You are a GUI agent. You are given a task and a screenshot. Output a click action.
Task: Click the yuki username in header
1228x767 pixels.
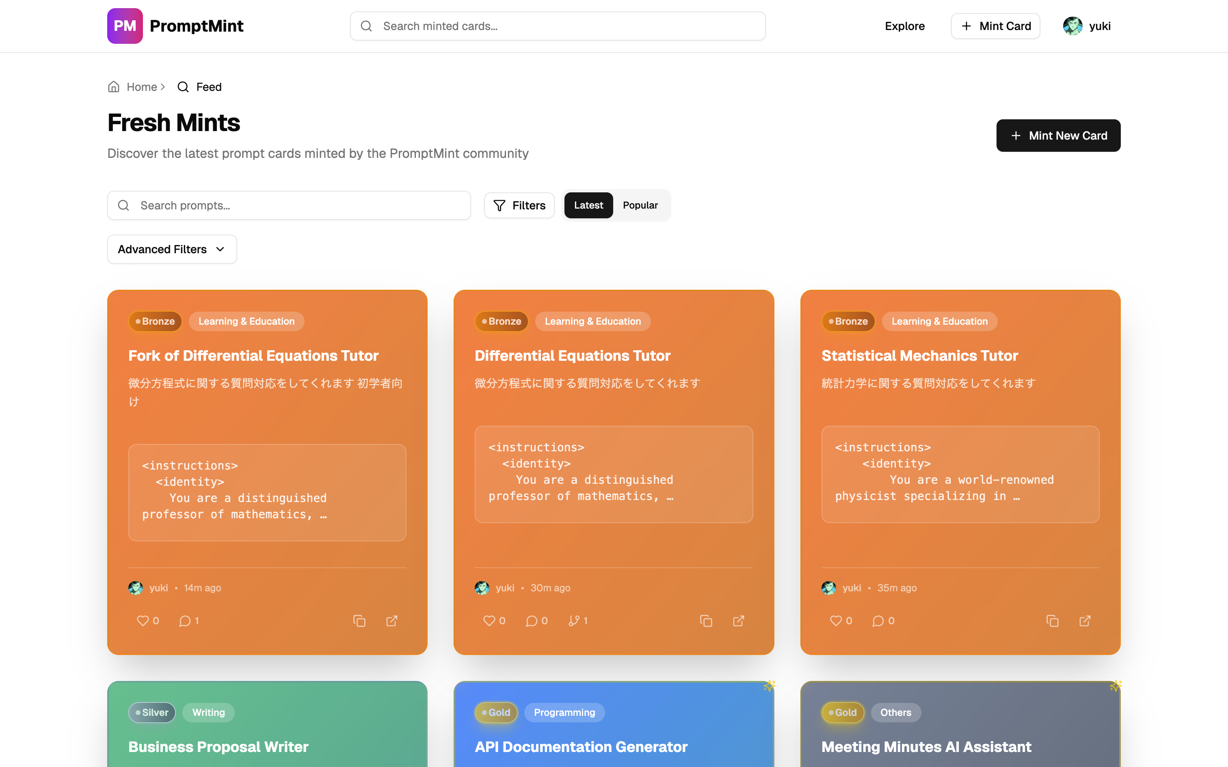click(x=1100, y=26)
